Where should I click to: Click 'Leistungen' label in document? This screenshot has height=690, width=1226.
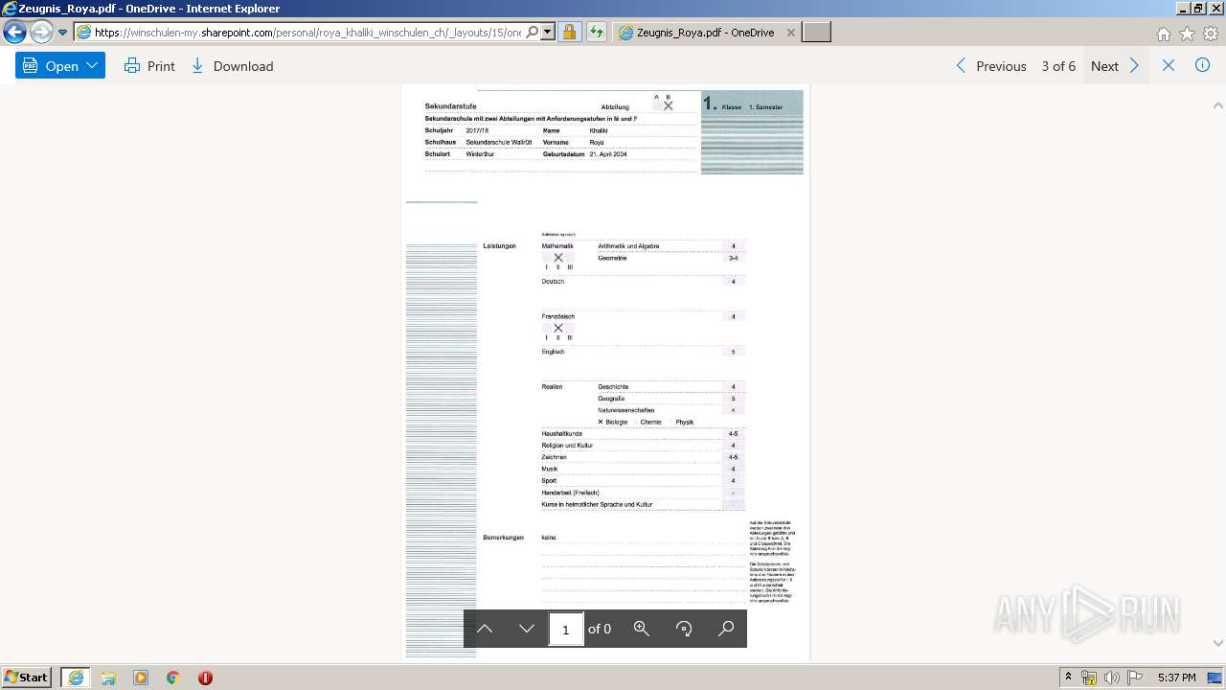pos(499,246)
